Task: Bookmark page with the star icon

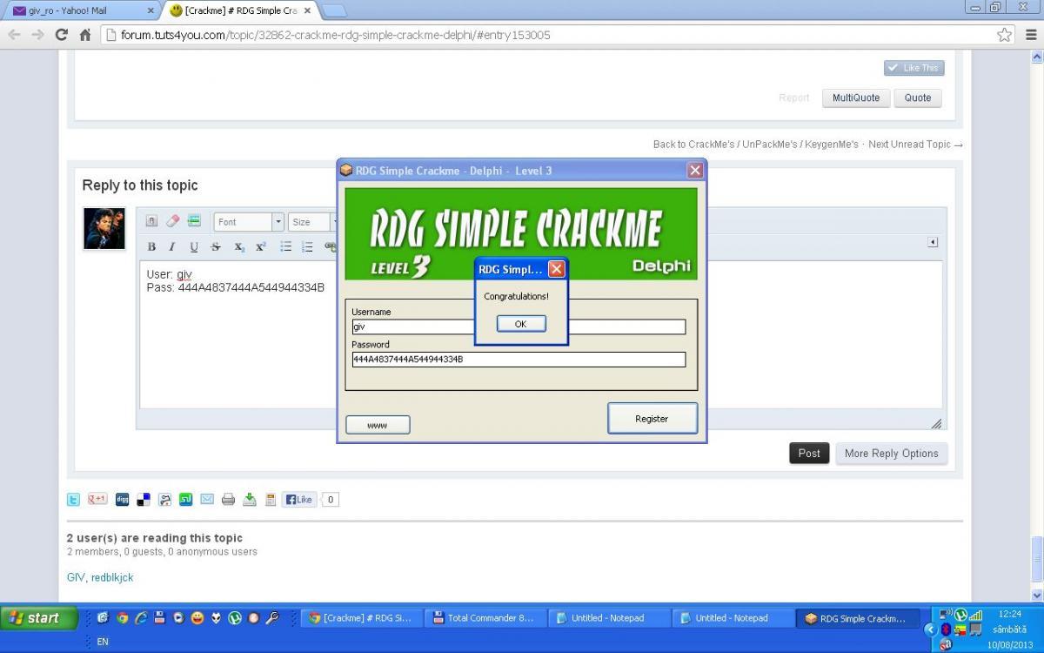Action: coord(1005,35)
